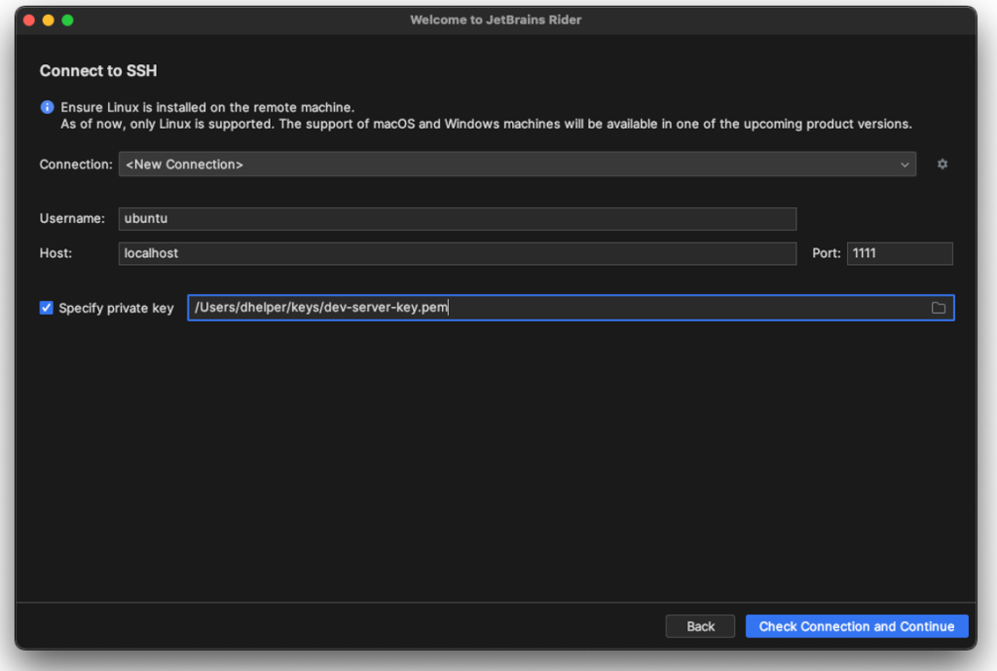997x671 pixels.
Task: Click the Connect to SSH heading
Action: [98, 71]
